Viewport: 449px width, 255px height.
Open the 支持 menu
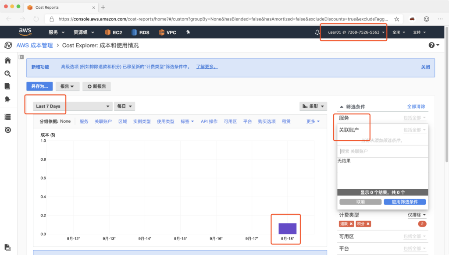pyautogui.click(x=419, y=32)
